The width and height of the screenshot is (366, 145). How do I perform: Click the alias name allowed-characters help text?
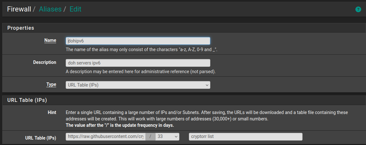[x=141, y=50]
